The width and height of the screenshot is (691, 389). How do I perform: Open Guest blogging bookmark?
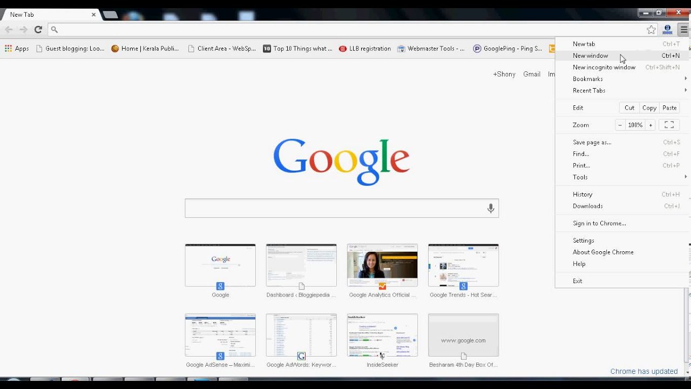coord(70,49)
